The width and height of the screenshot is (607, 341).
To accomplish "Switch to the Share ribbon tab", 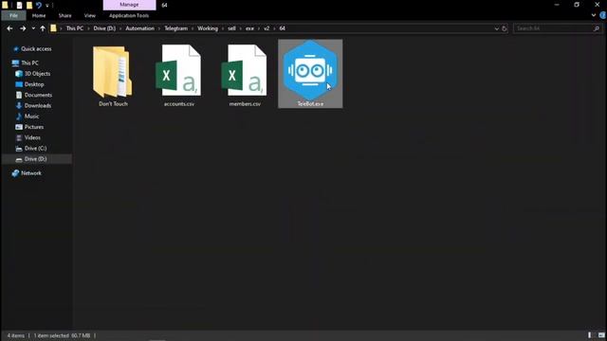I will 64,15.
